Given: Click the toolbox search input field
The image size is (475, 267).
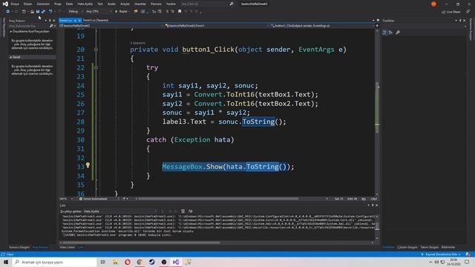Looking at the screenshot, I should [29, 26].
